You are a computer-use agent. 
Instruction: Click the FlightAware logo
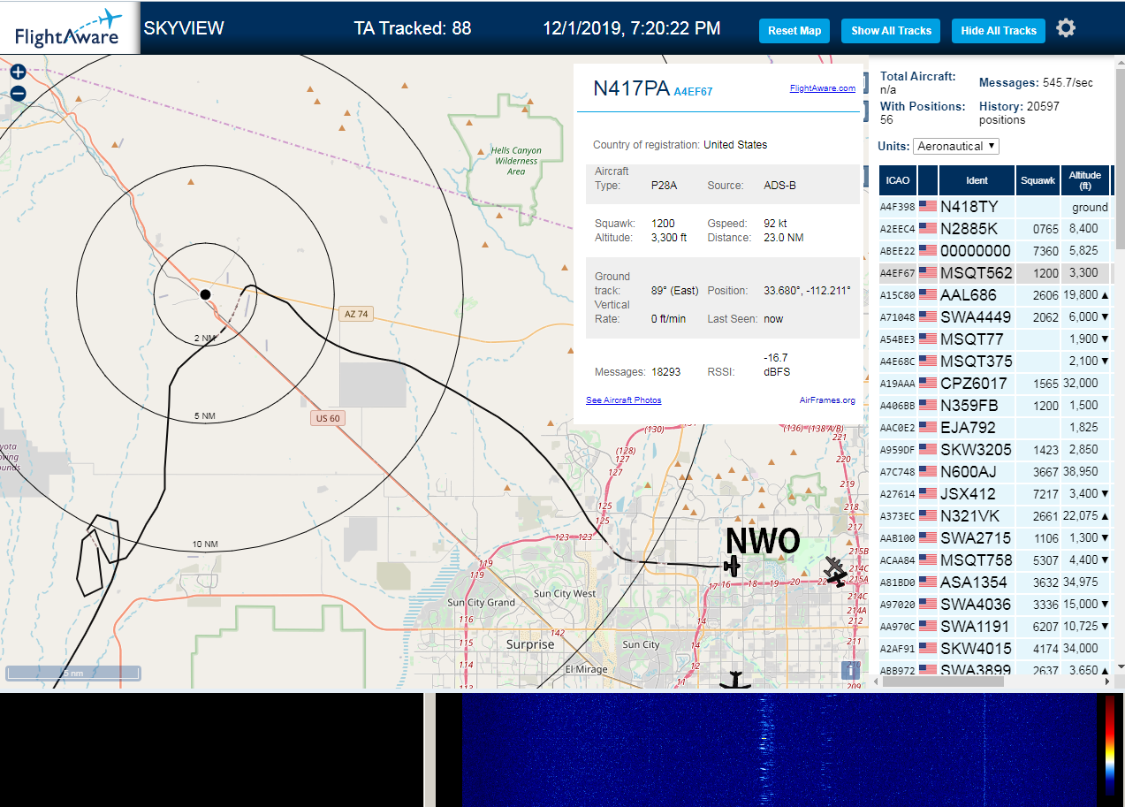pyautogui.click(x=67, y=28)
